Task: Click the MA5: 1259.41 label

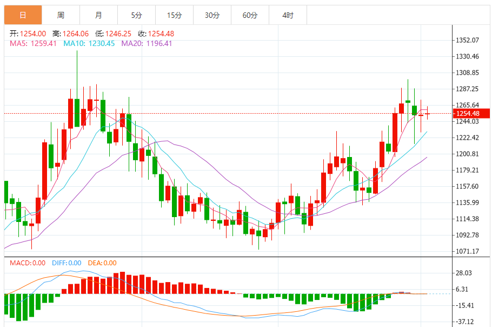Action: pos(33,43)
